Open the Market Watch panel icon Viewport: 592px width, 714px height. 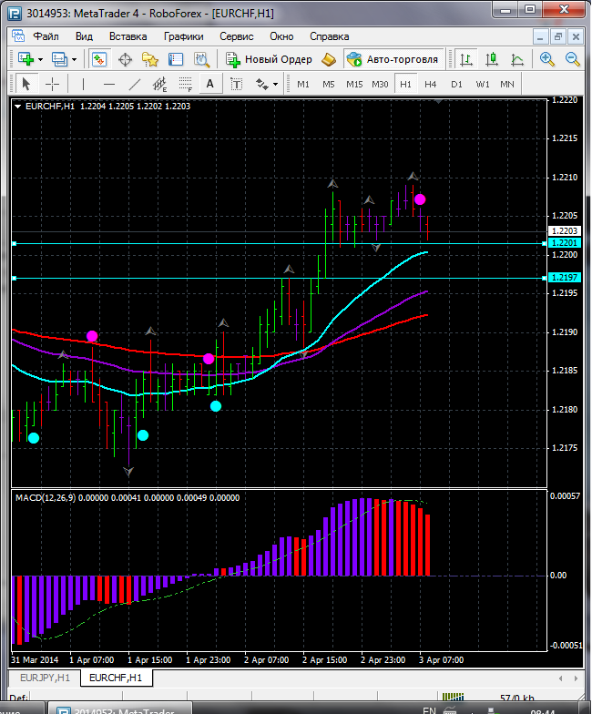coord(98,59)
